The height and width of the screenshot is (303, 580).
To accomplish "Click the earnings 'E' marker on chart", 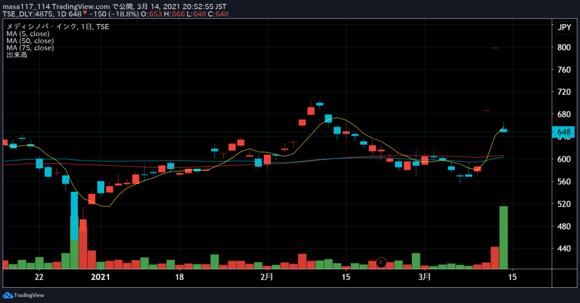I will 381,262.
